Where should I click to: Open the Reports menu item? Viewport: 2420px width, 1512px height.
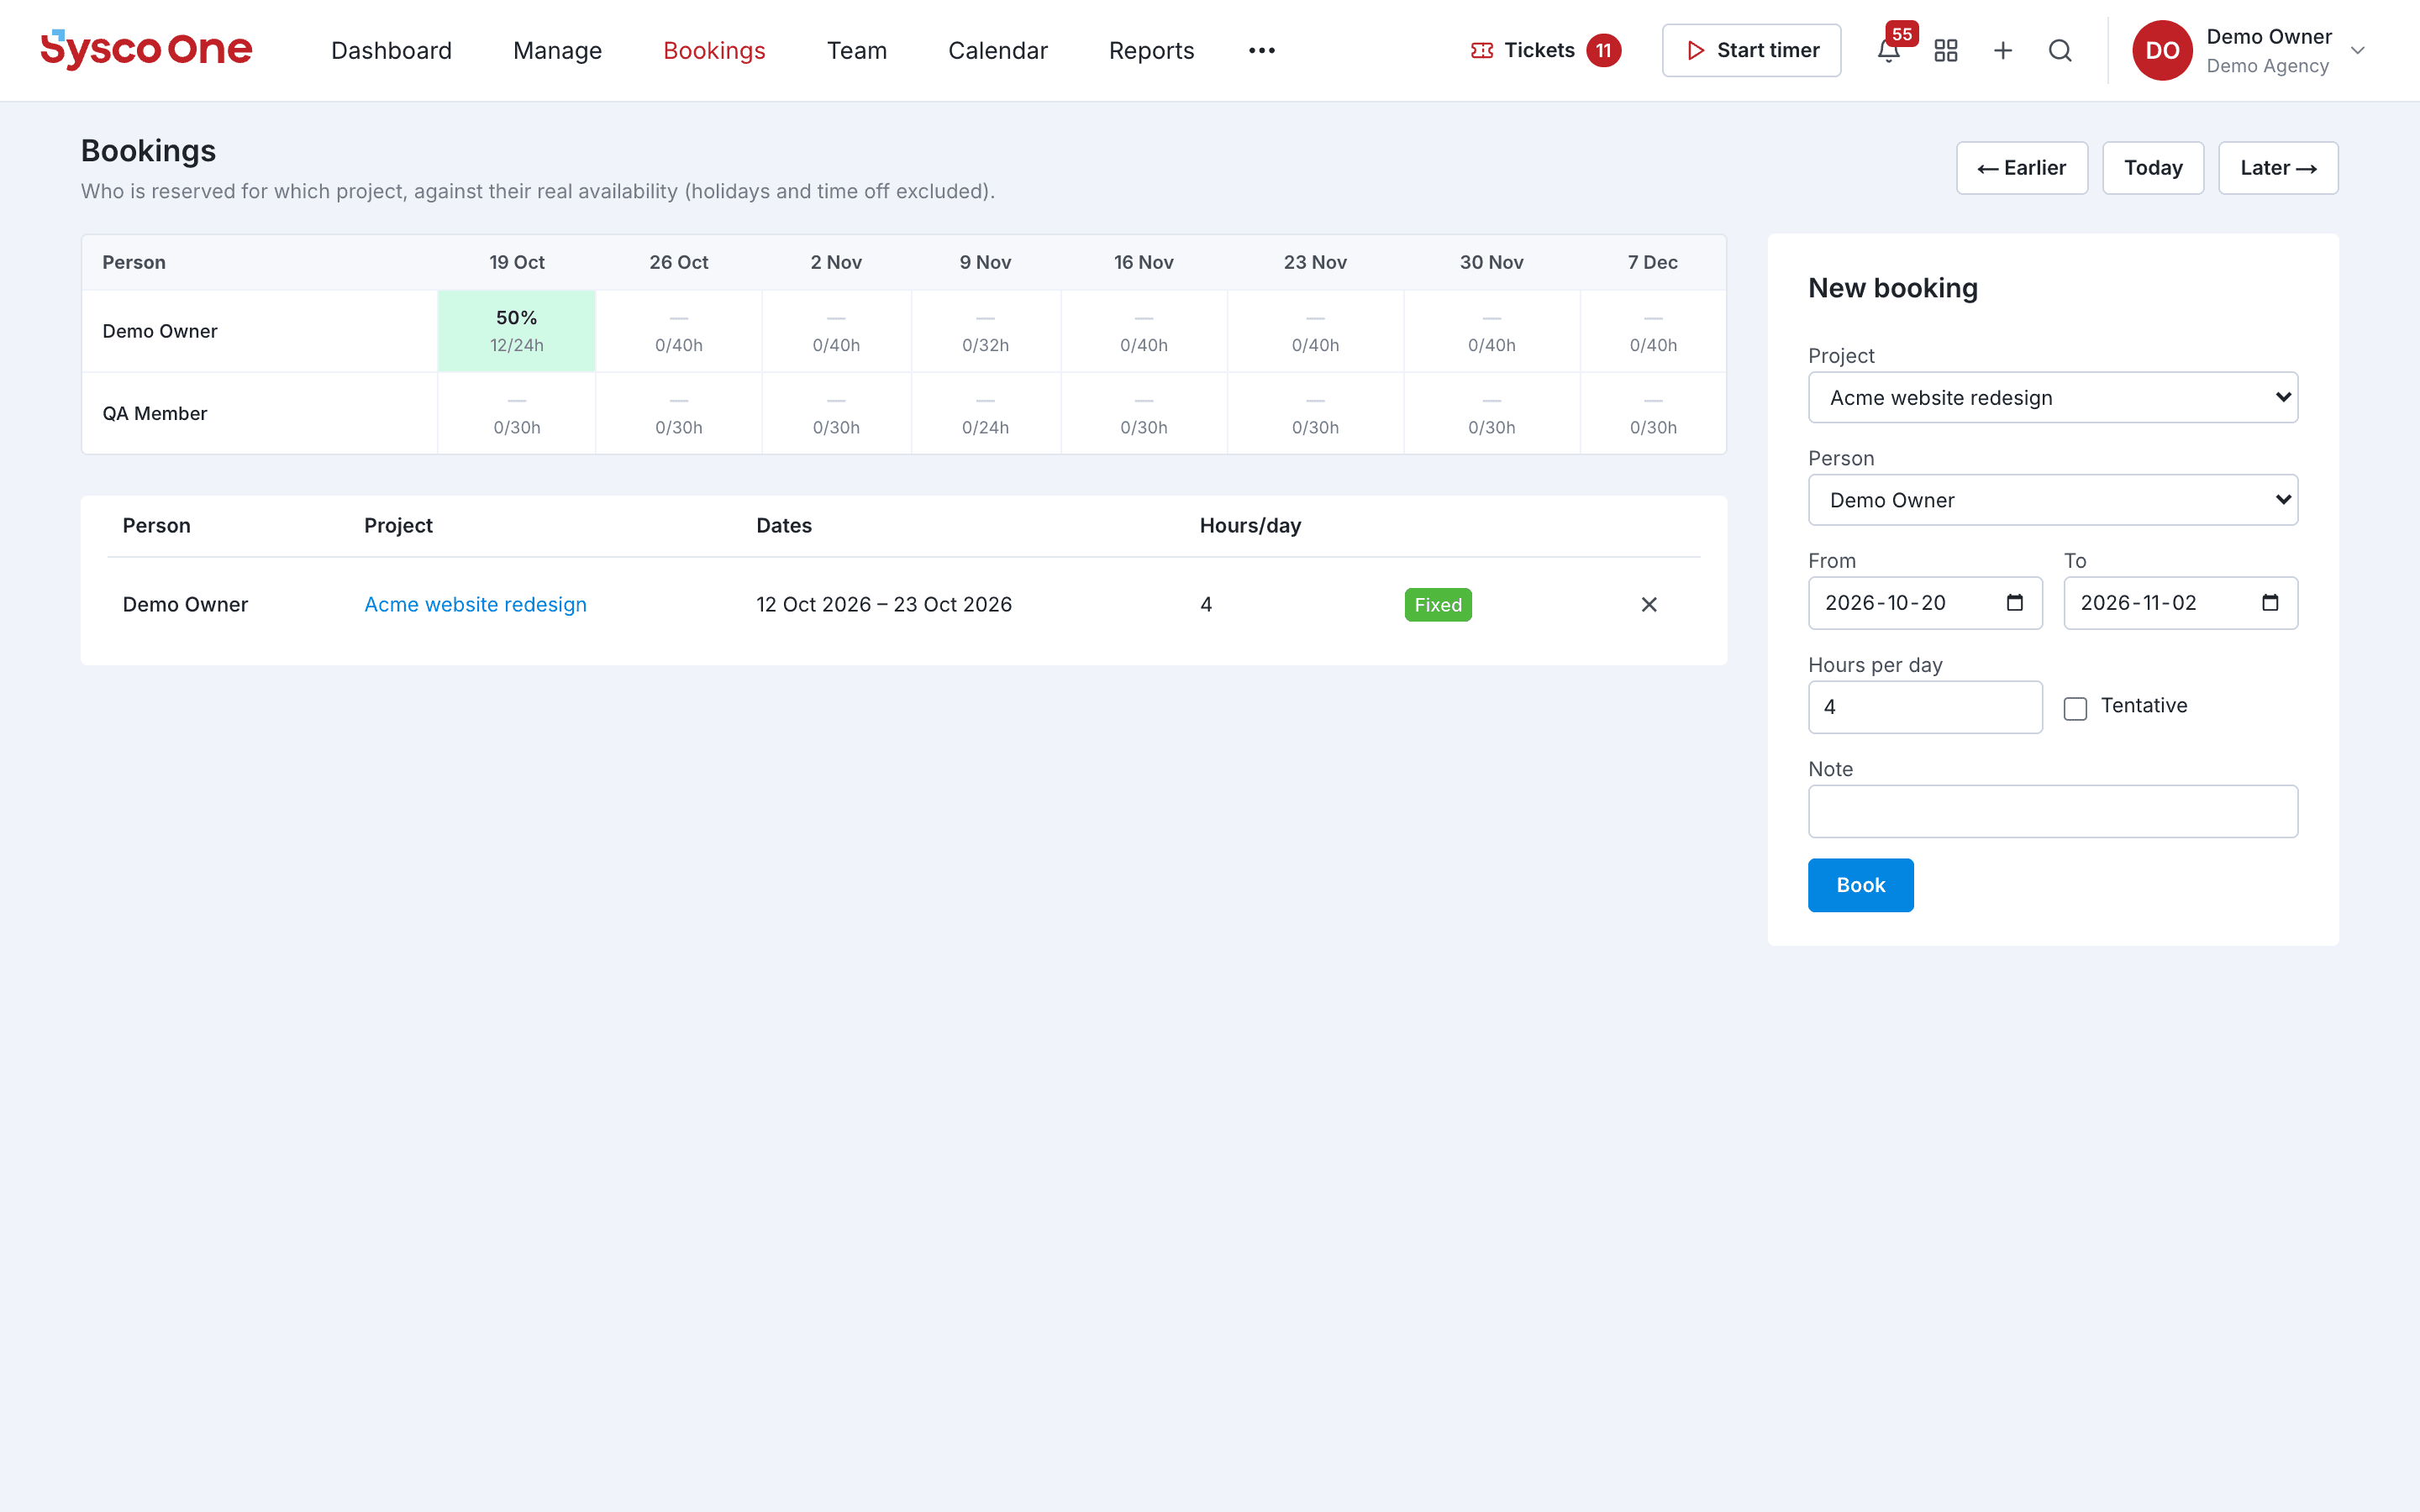(1151, 50)
